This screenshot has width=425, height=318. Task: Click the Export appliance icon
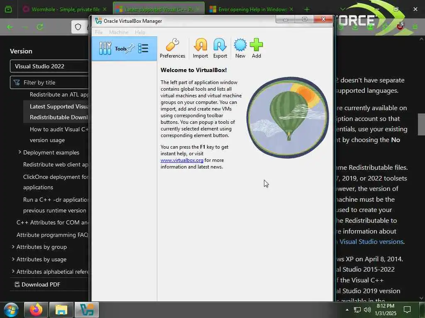point(220,48)
